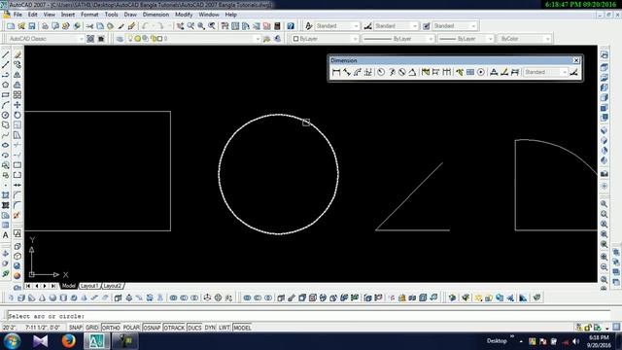Click the Visual Studio taskbar icon

tap(40, 341)
